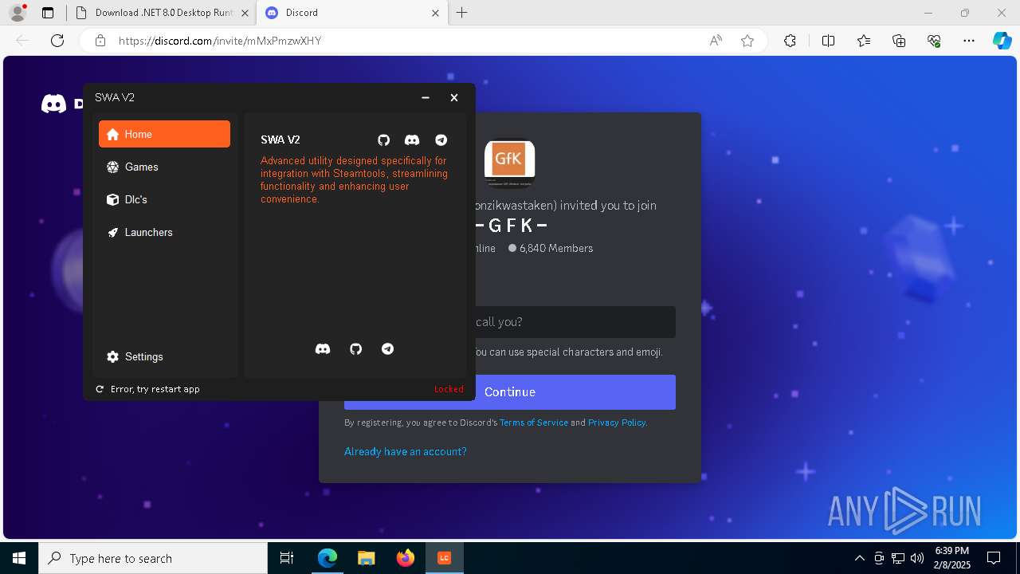Click the taskbar search box
Image resolution: width=1020 pixels, height=574 pixels.
click(153, 558)
